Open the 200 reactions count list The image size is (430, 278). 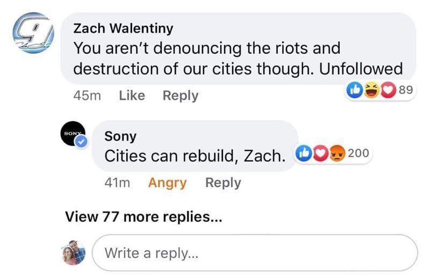(x=359, y=153)
